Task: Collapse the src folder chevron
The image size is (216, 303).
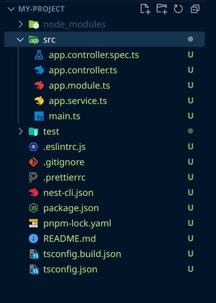Action: pyautogui.click(x=20, y=39)
